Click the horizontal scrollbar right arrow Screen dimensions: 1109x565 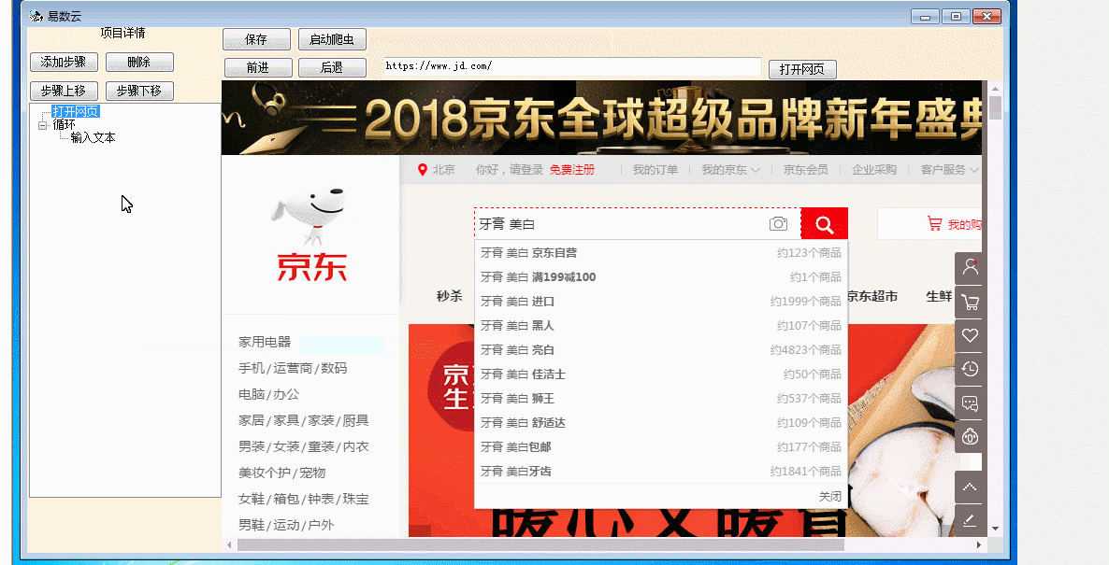coord(979,545)
